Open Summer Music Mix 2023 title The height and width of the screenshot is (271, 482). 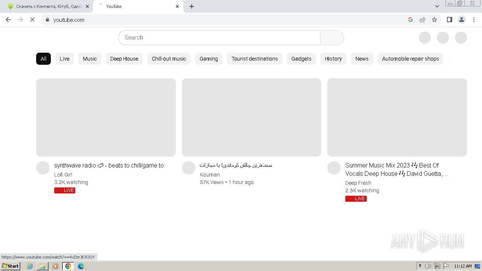tap(397, 169)
